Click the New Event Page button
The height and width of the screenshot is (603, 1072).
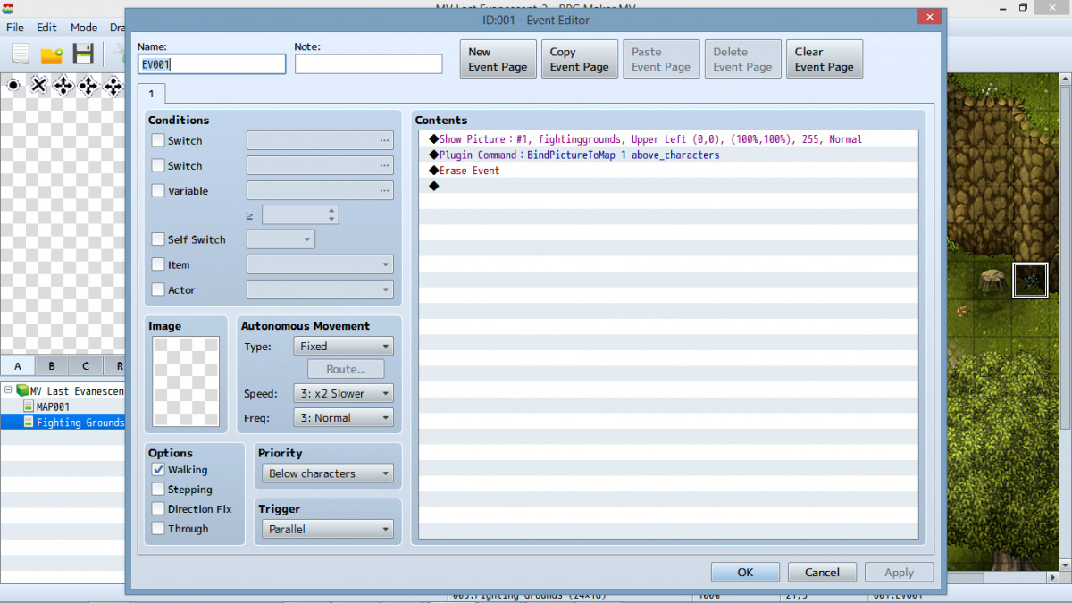click(x=498, y=59)
